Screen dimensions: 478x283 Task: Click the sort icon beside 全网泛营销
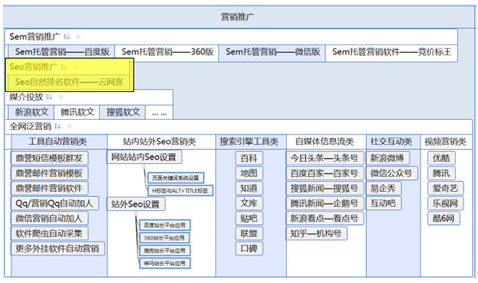[x=58, y=126]
